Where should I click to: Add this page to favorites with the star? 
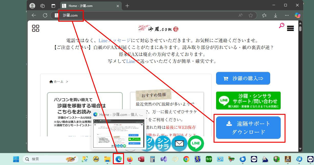click(x=251, y=15)
